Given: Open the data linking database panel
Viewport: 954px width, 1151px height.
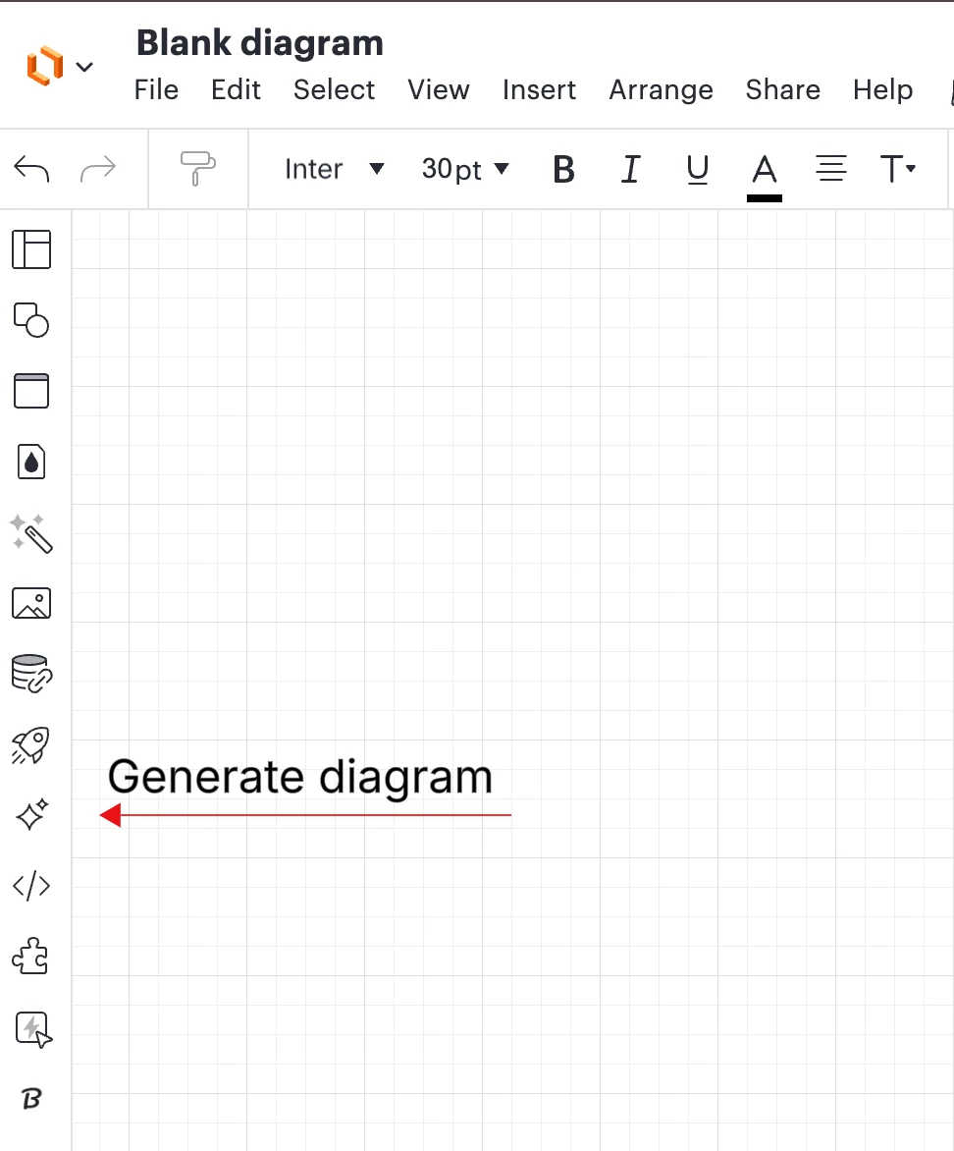Looking at the screenshot, I should [x=31, y=674].
